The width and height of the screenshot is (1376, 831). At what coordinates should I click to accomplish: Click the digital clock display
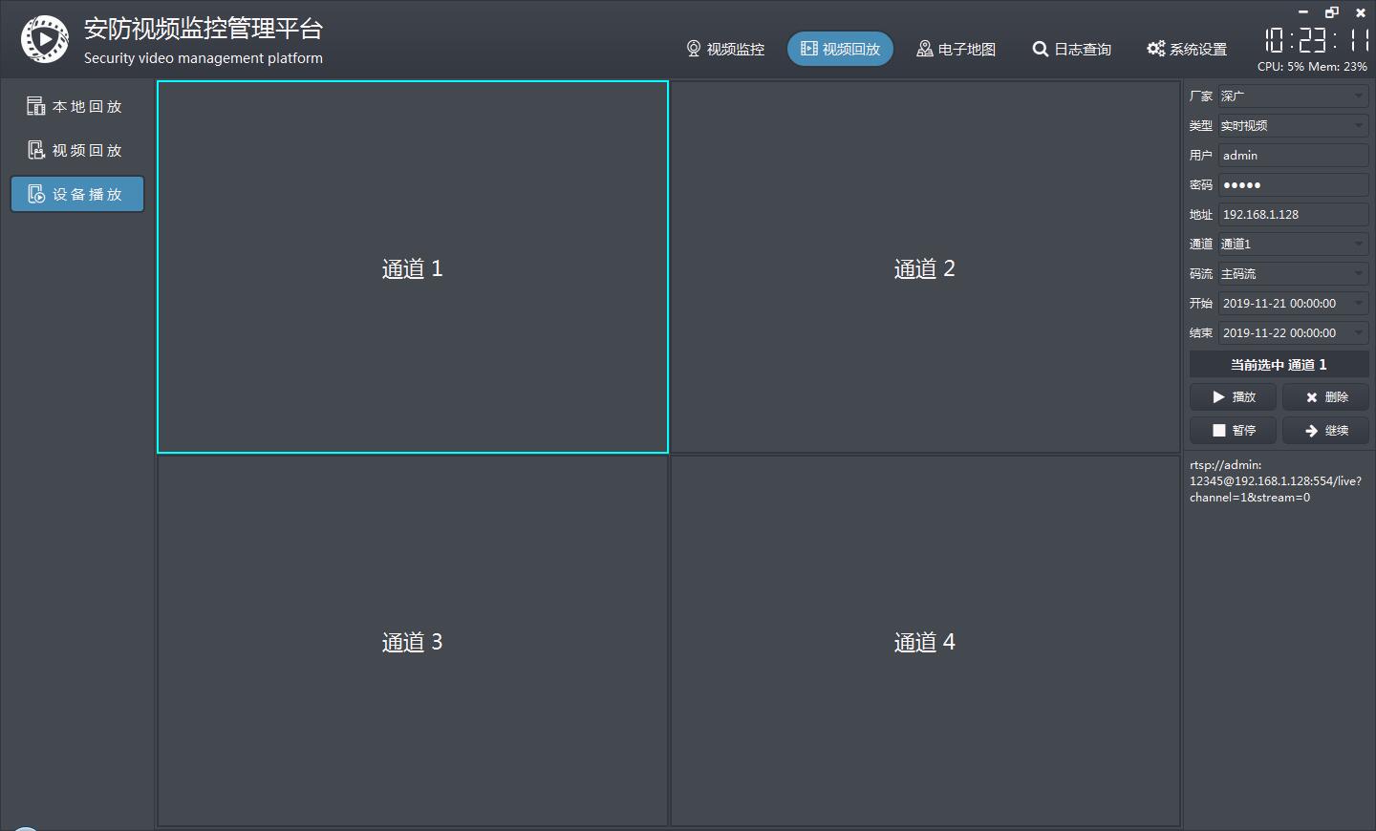click(1318, 39)
